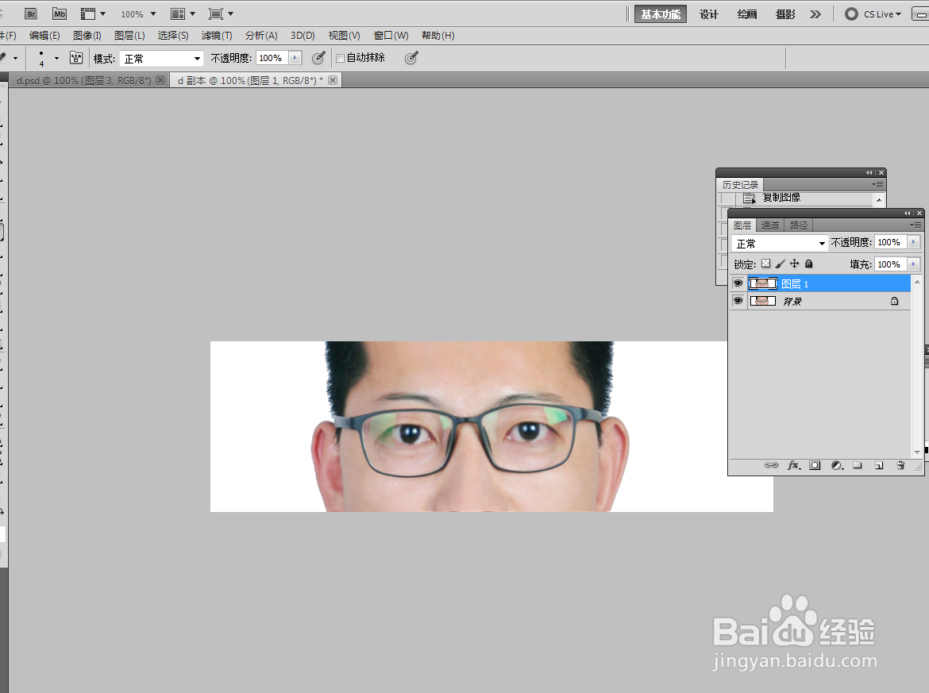The image size is (929, 693).
Task: Open the layer 填充 slider arrow
Action: pos(914,264)
